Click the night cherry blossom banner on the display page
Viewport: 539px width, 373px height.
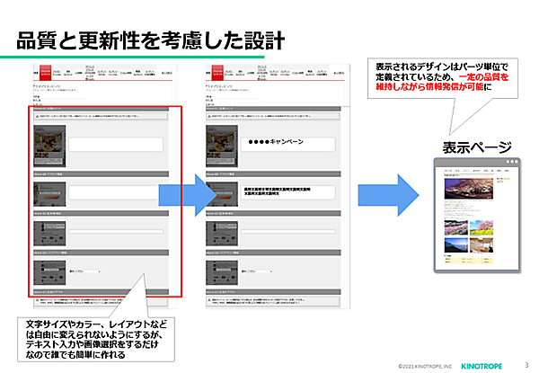coord(469,188)
